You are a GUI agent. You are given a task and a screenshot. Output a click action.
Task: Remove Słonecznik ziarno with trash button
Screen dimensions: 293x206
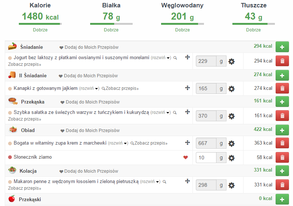coord(282,158)
